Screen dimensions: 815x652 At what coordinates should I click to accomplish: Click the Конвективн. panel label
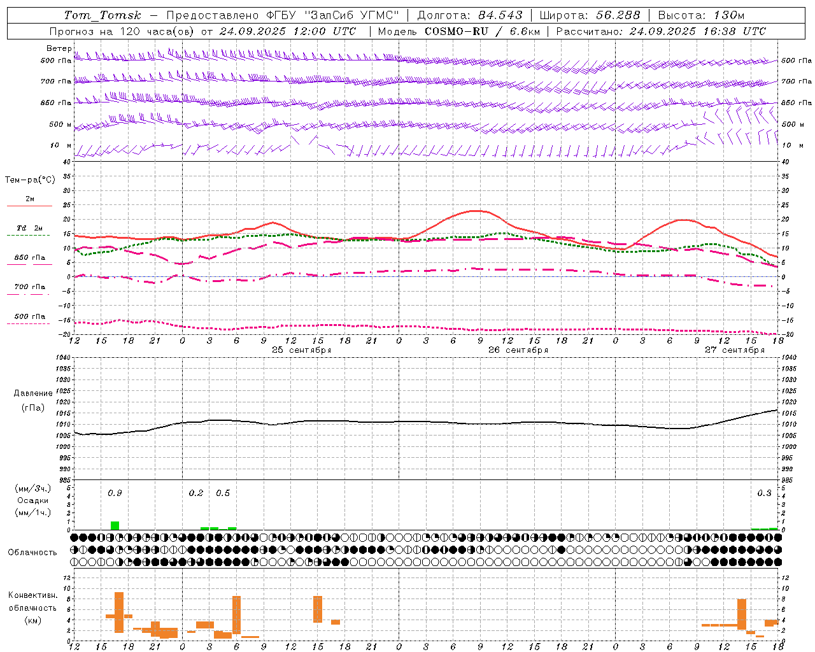click(x=32, y=595)
